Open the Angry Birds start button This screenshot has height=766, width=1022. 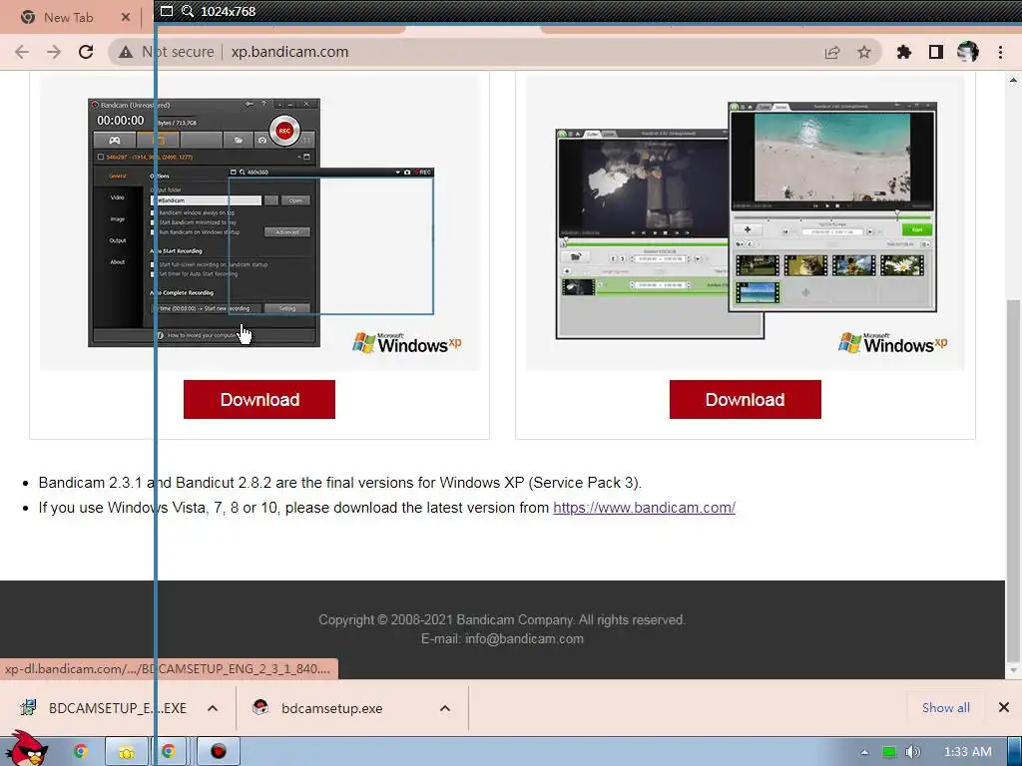(x=27, y=748)
